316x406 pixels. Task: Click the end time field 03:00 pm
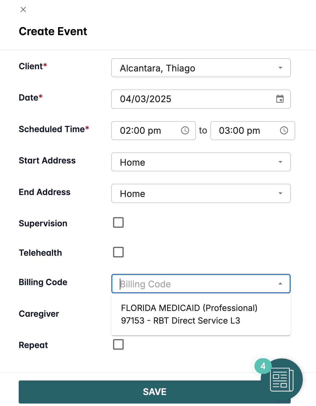[253, 130]
